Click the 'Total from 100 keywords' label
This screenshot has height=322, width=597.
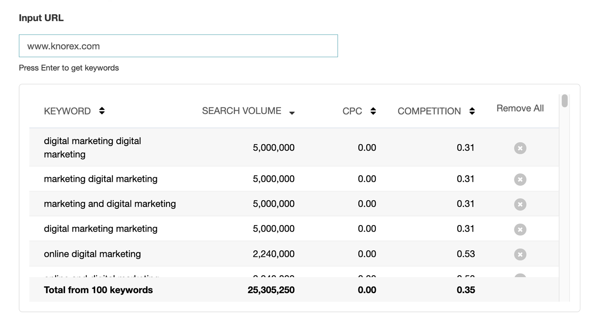point(98,290)
